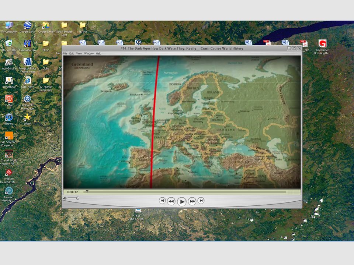The width and height of the screenshot is (354, 265).
Task: Click the playhead marker on the timeline
Action: pos(87,191)
